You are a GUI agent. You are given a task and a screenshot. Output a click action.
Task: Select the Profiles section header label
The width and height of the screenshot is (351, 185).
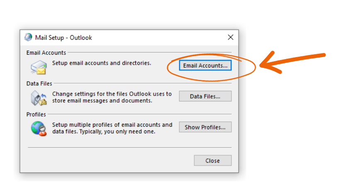36,114
